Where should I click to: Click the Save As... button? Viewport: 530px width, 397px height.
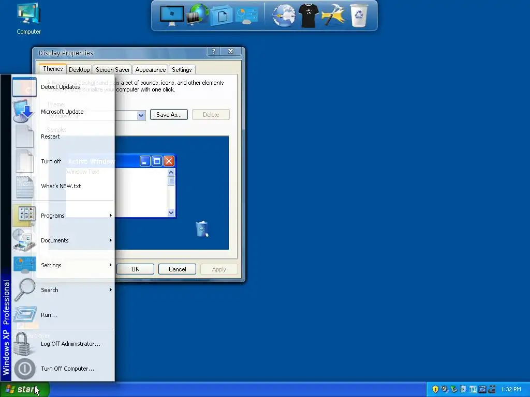click(x=169, y=115)
